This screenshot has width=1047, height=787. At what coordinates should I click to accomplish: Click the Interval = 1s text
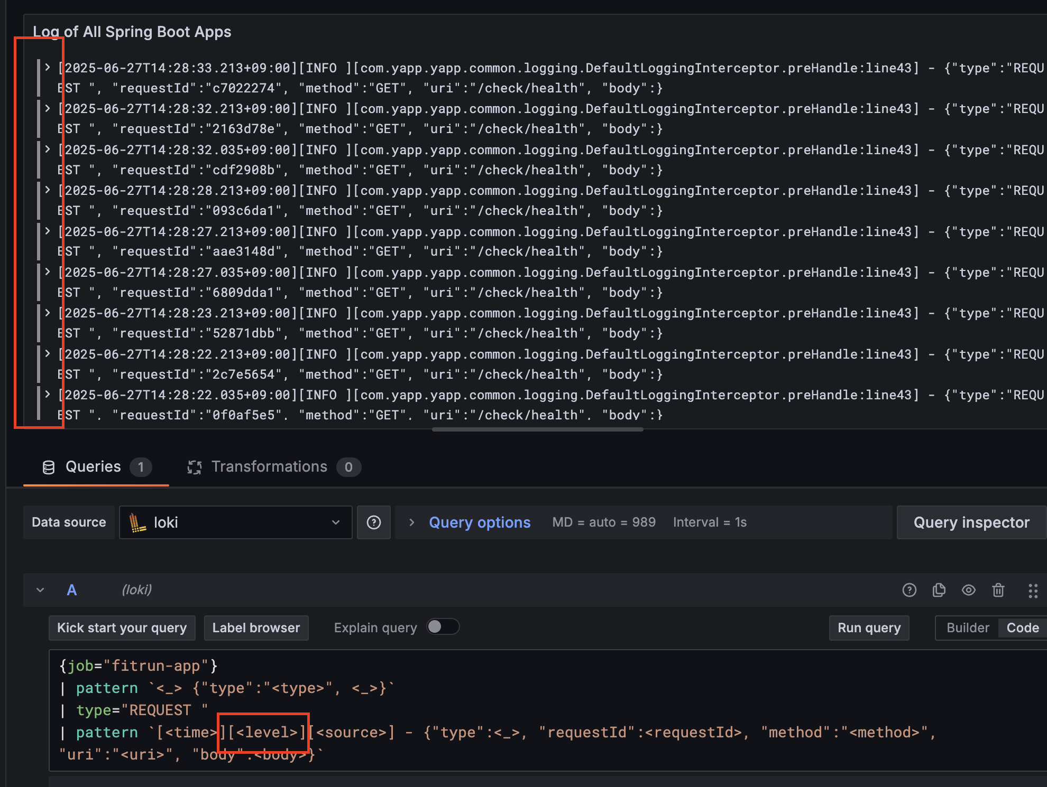[x=710, y=522]
